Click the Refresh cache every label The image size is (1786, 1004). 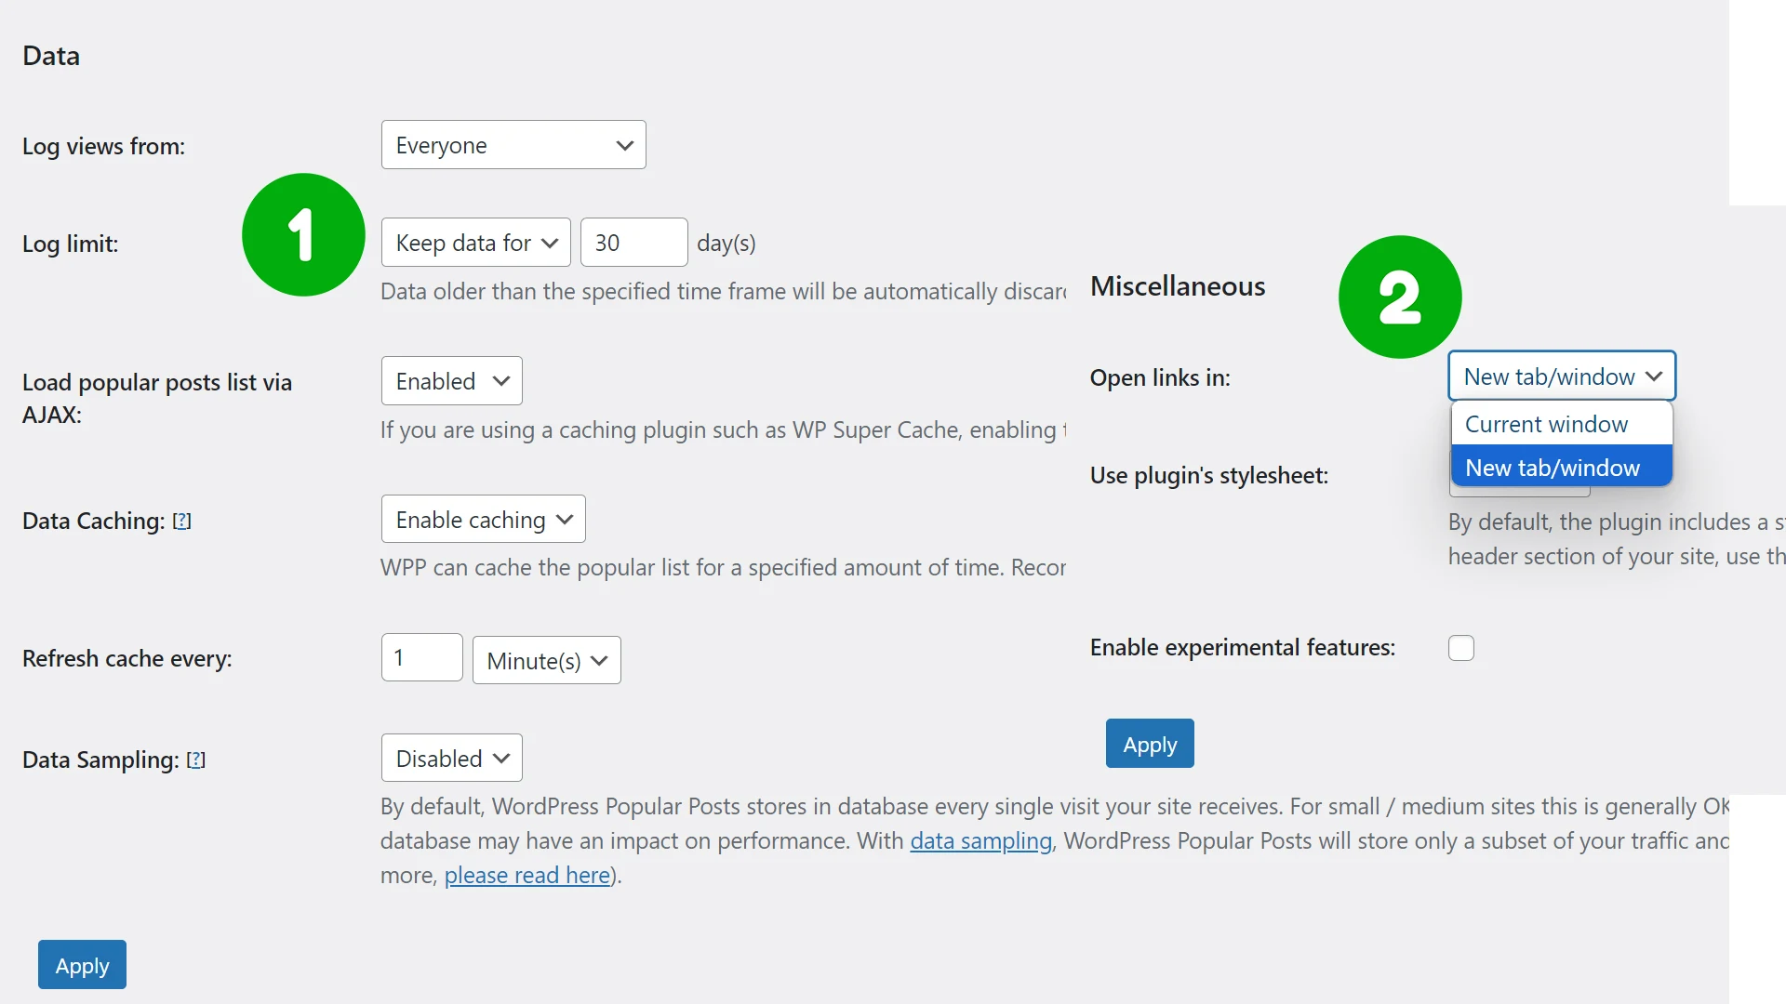pos(127,659)
